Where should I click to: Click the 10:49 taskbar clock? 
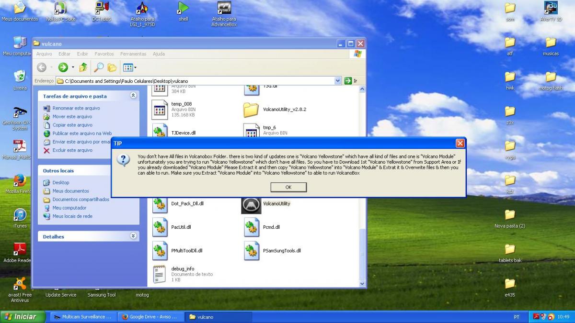[x=564, y=317]
